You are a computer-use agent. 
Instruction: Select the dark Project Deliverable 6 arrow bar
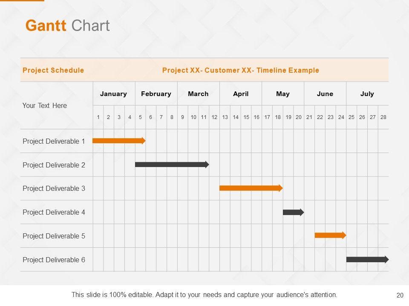367,259
